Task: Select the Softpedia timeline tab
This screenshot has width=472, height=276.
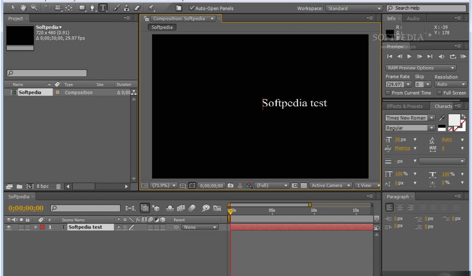Action: tap(18, 196)
